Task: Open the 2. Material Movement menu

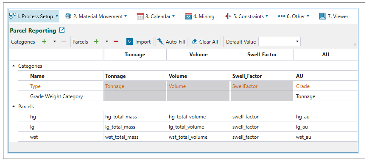Action: coord(96,16)
